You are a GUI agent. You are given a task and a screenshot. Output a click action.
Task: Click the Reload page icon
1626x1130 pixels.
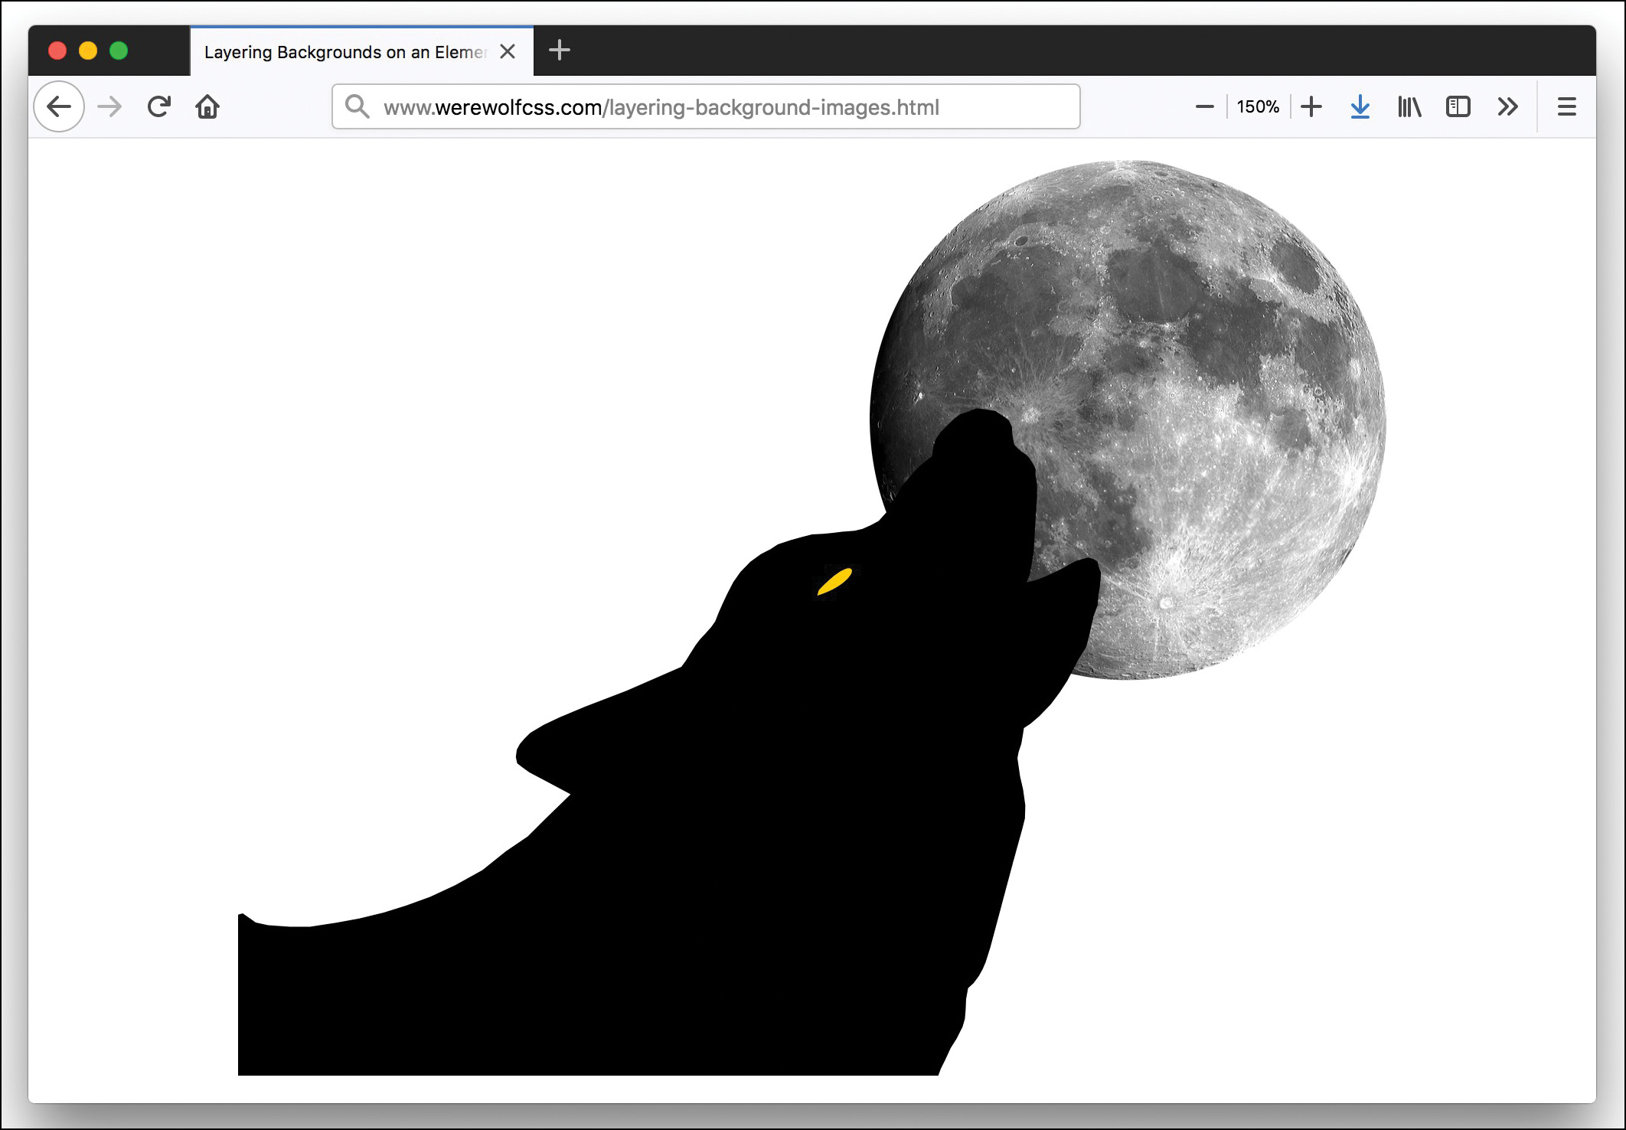click(x=158, y=106)
